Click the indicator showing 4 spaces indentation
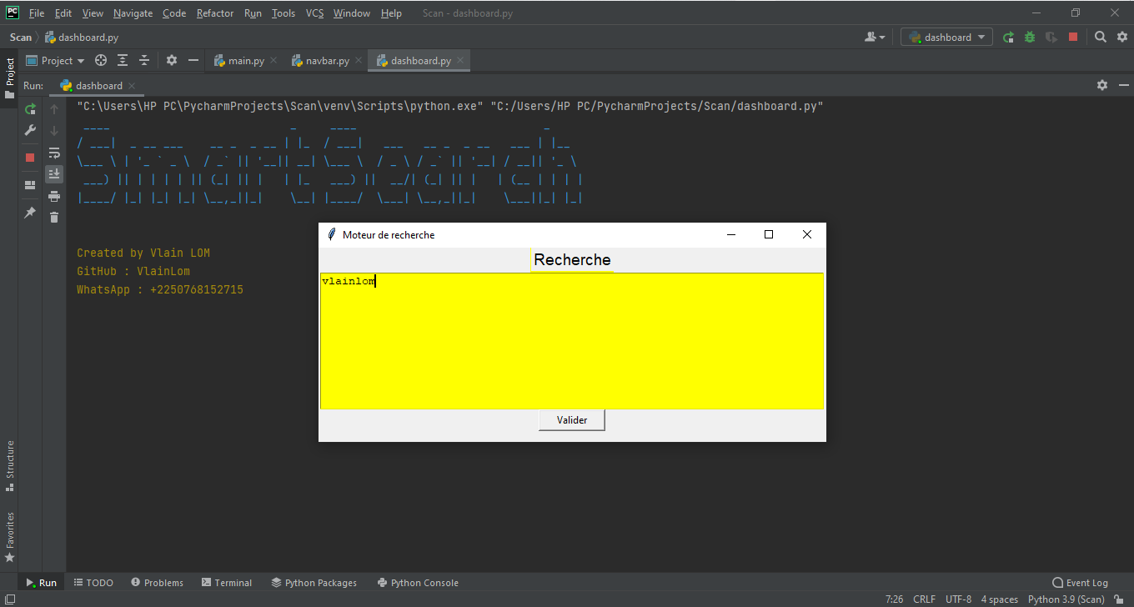The height and width of the screenshot is (607, 1134). [999, 599]
